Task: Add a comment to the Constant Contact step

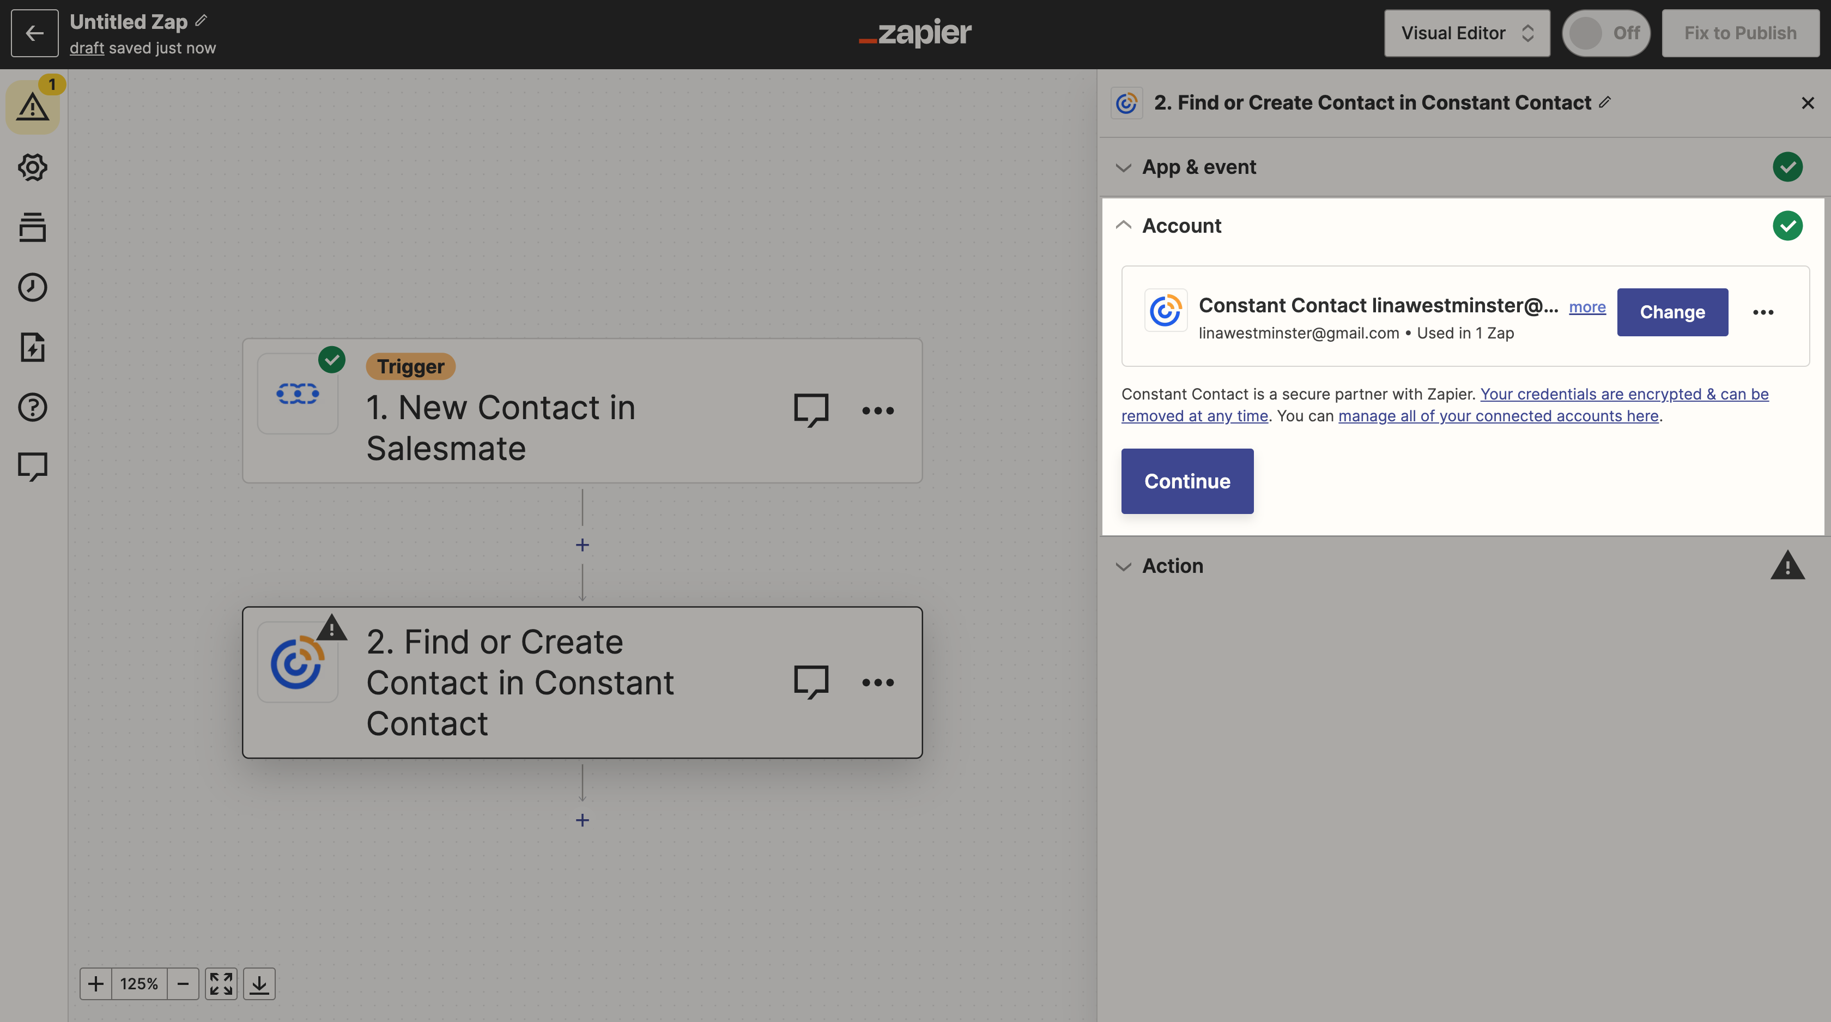Action: pos(811,682)
